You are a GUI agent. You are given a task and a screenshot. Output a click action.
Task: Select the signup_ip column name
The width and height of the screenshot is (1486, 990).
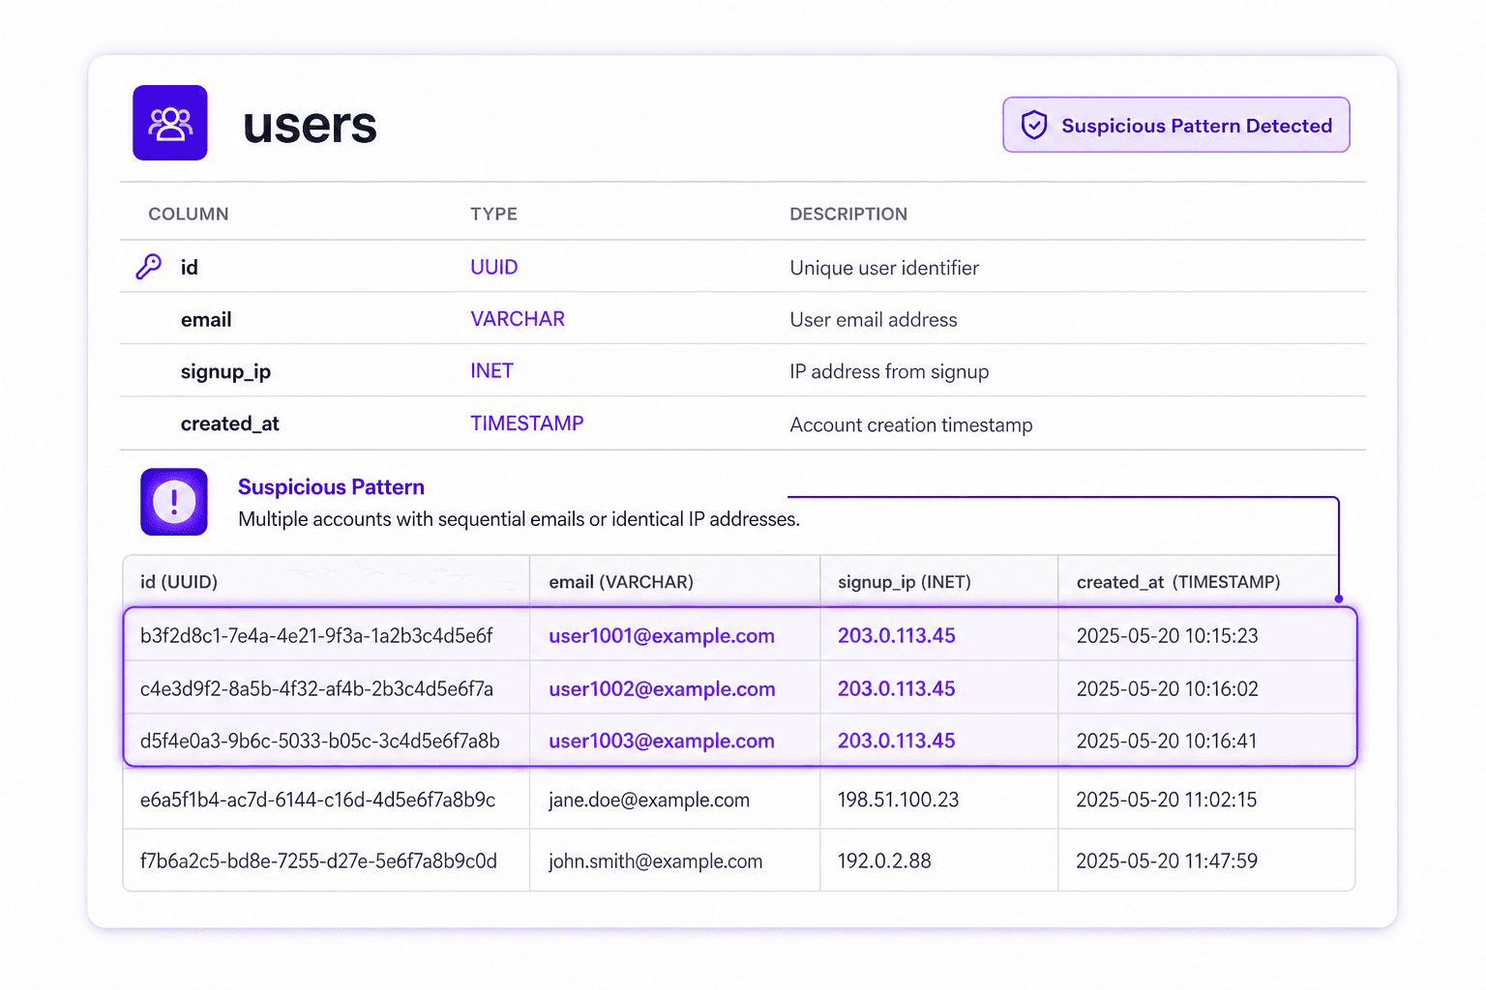click(x=225, y=372)
